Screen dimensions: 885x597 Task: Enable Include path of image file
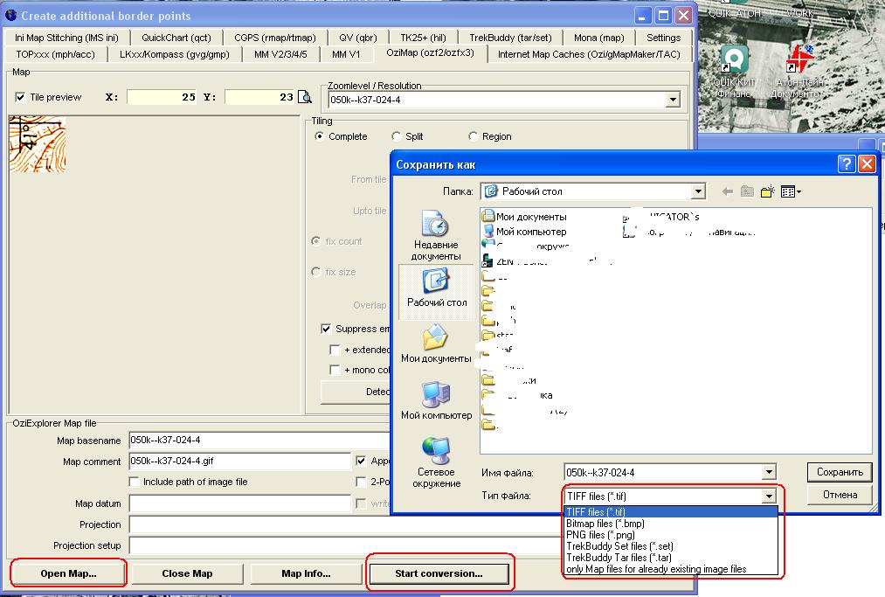[x=134, y=482]
